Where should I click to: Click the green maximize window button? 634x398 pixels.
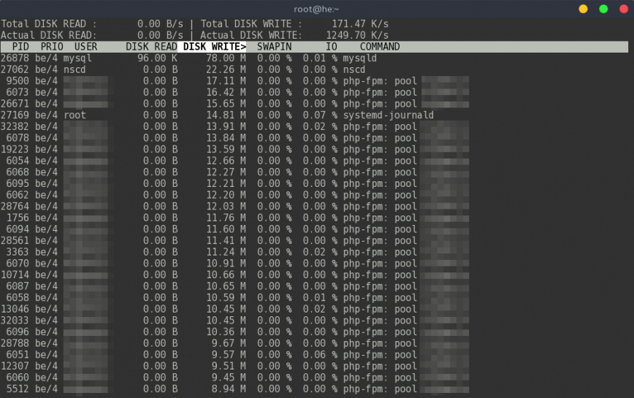click(603, 9)
